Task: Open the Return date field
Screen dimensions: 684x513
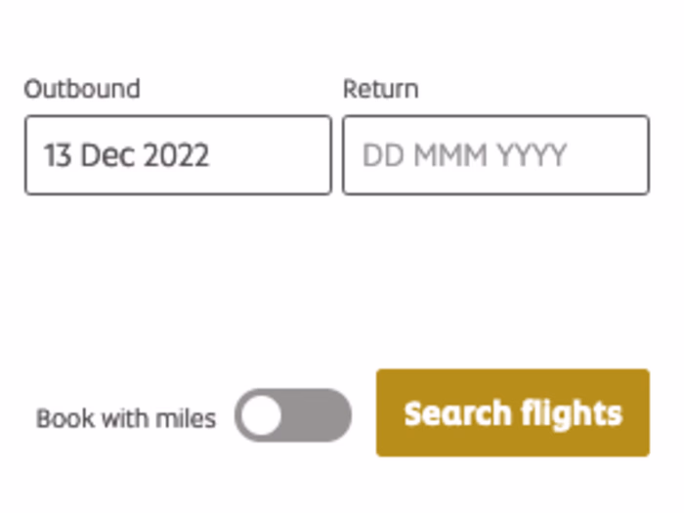Action: pos(495,155)
